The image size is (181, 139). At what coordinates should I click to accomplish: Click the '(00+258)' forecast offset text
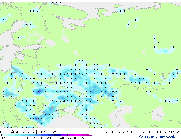[172, 132]
